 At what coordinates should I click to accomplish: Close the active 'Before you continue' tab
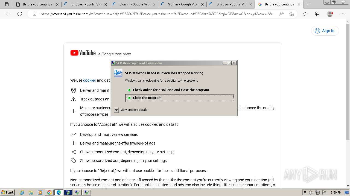pyautogui.click(x=299, y=4)
